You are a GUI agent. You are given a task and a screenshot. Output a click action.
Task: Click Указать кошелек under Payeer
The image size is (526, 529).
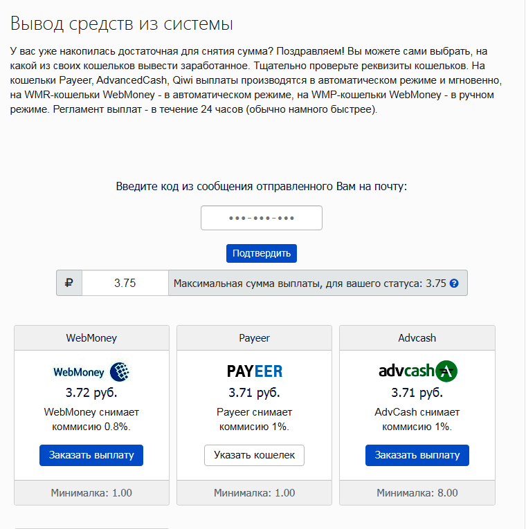pyautogui.click(x=254, y=456)
